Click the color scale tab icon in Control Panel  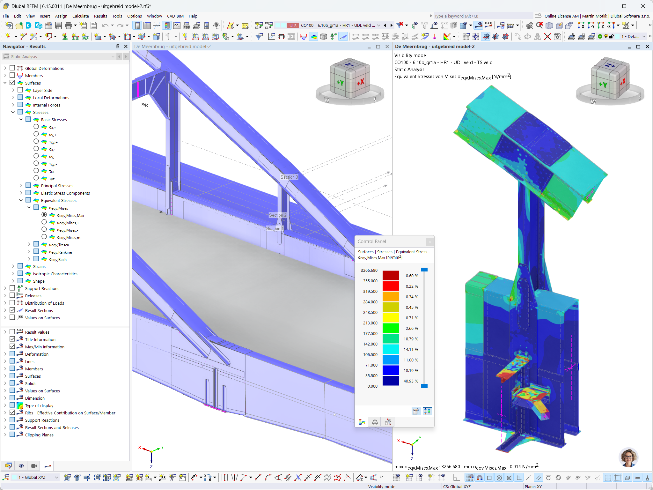(x=362, y=422)
